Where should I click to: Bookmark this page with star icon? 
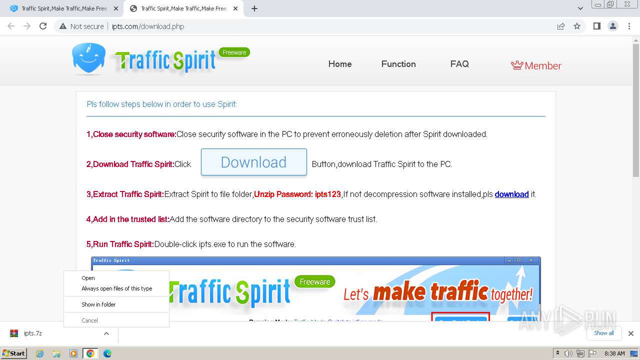[577, 26]
